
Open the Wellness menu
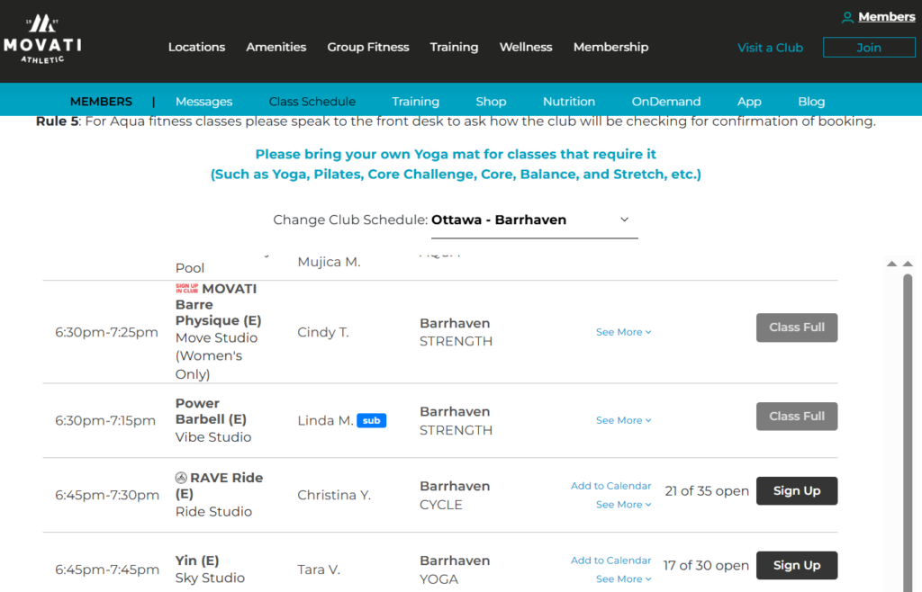point(526,47)
